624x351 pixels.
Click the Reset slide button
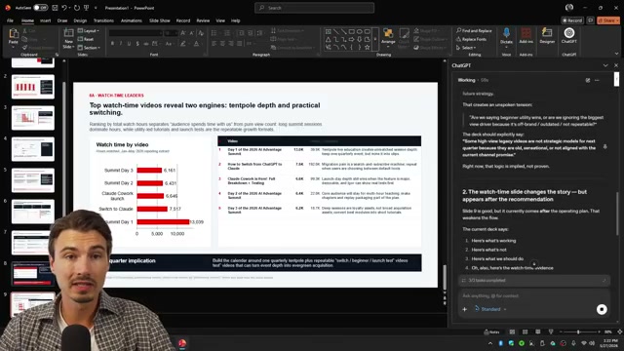pos(86,39)
